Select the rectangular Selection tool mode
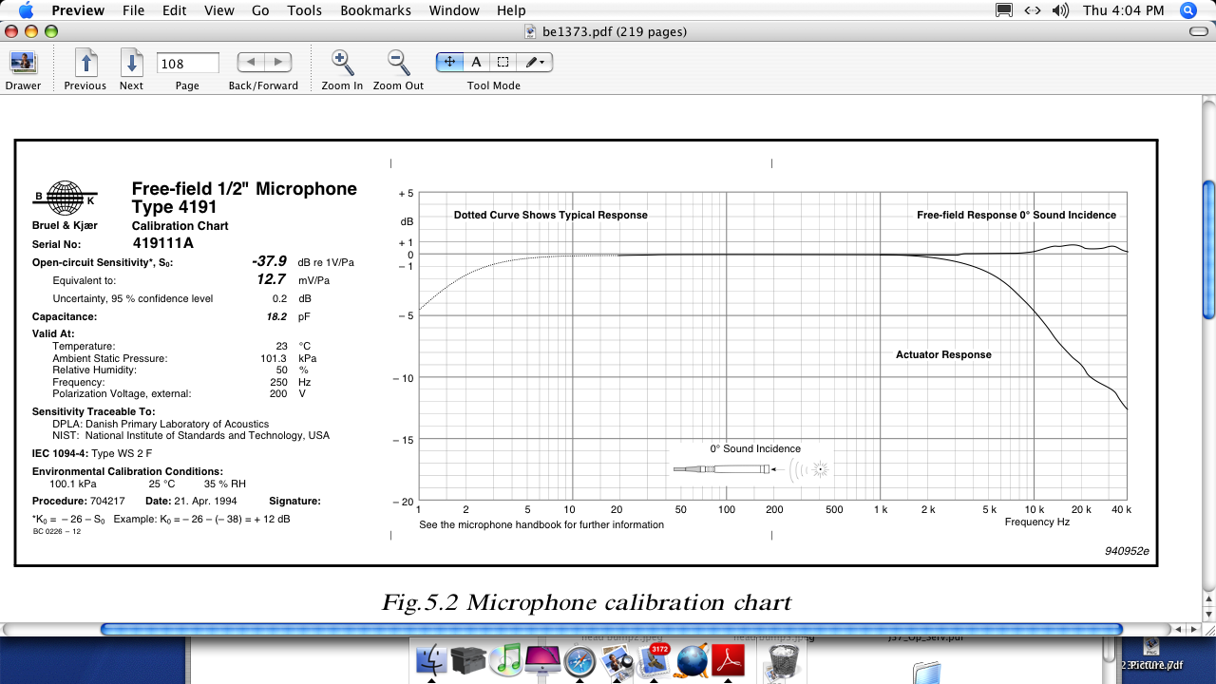The image size is (1216, 684). pos(503,63)
